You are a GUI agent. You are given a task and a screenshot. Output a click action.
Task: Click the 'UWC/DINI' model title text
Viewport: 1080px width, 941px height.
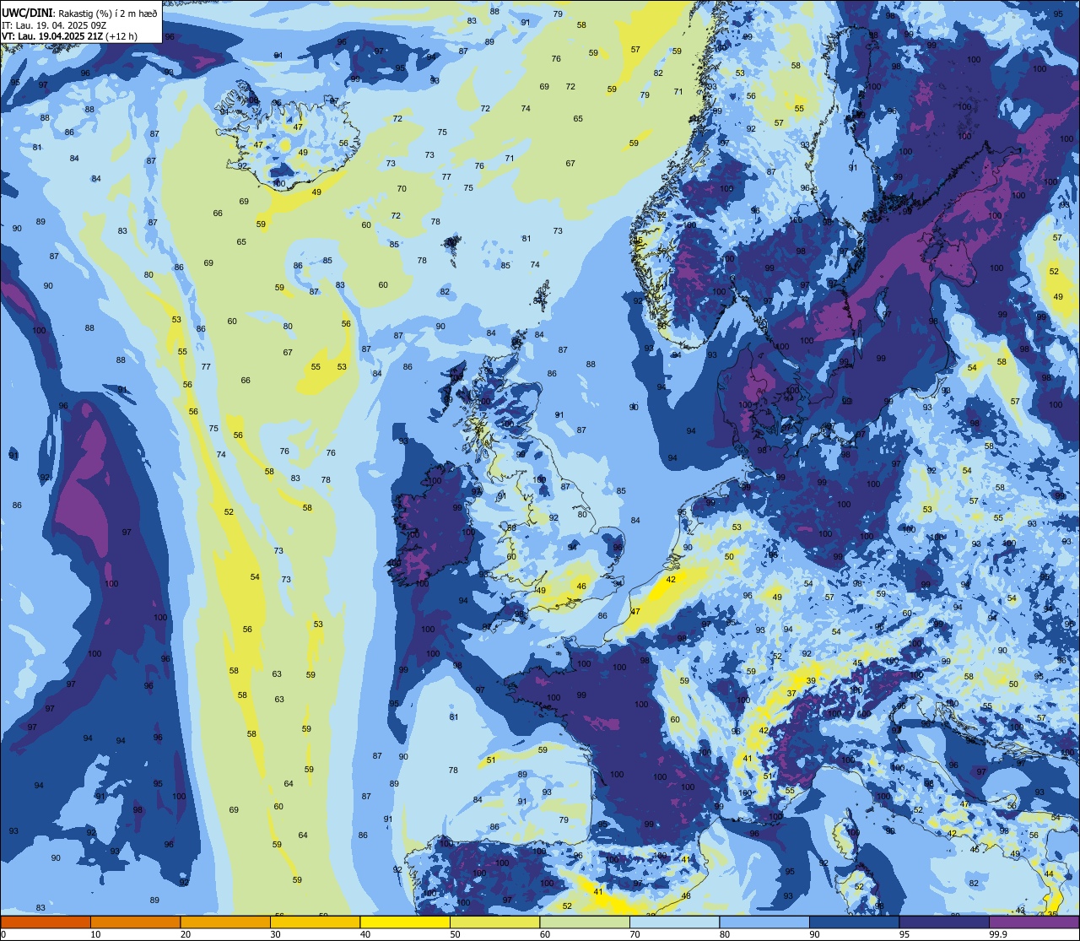tap(27, 13)
